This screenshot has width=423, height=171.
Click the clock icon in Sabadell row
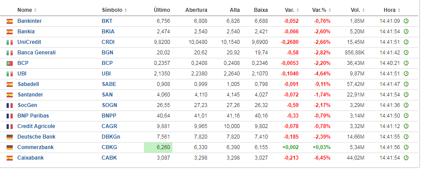(x=406, y=84)
